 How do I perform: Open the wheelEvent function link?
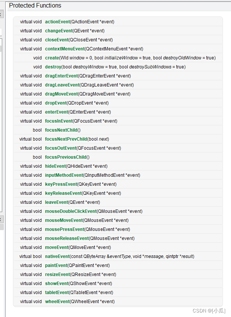pos(57,302)
